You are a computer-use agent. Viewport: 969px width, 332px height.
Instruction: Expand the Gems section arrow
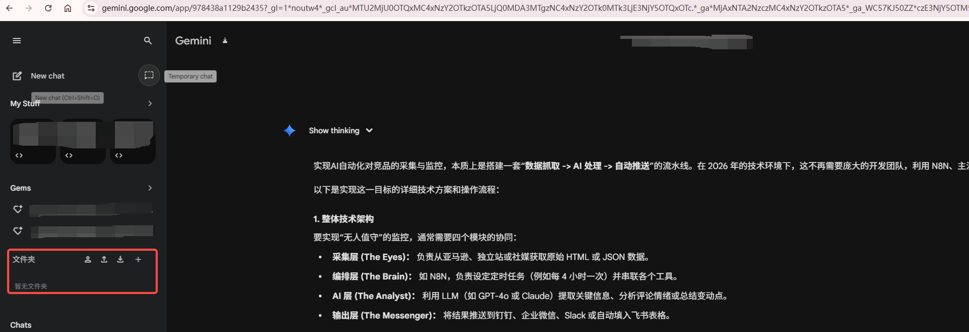pos(150,188)
